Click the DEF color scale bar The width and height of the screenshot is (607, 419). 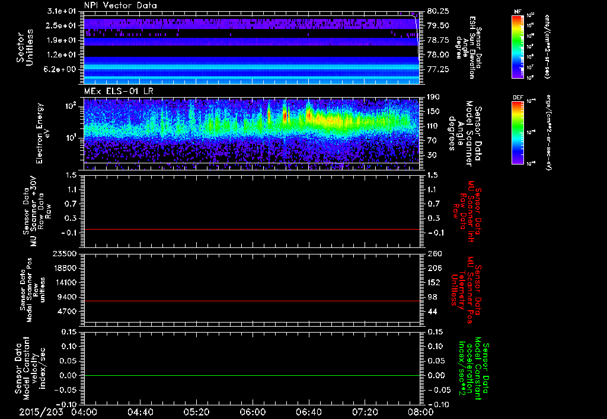tap(516, 133)
